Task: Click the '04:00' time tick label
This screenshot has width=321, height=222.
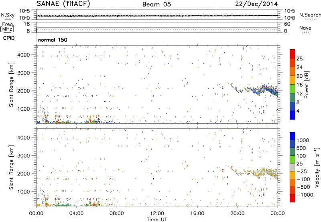Action: (76, 214)
